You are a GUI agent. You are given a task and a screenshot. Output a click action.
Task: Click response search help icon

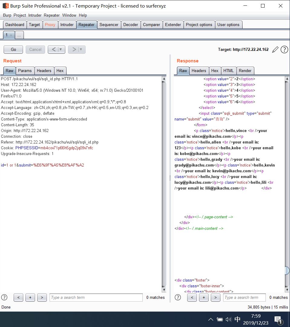click(178, 297)
